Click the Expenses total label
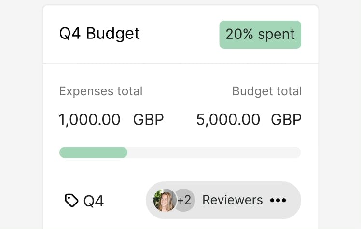Screen dimensions: 361x229 pos(101,91)
